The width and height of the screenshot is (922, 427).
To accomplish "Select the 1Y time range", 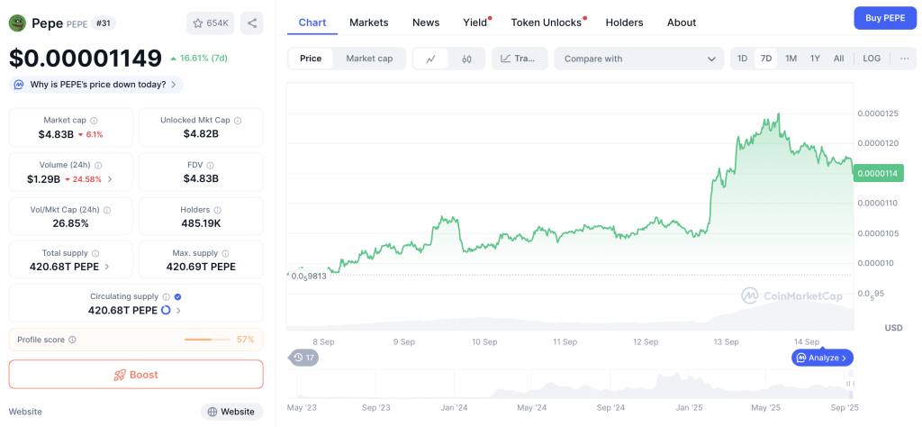I will [x=815, y=59].
